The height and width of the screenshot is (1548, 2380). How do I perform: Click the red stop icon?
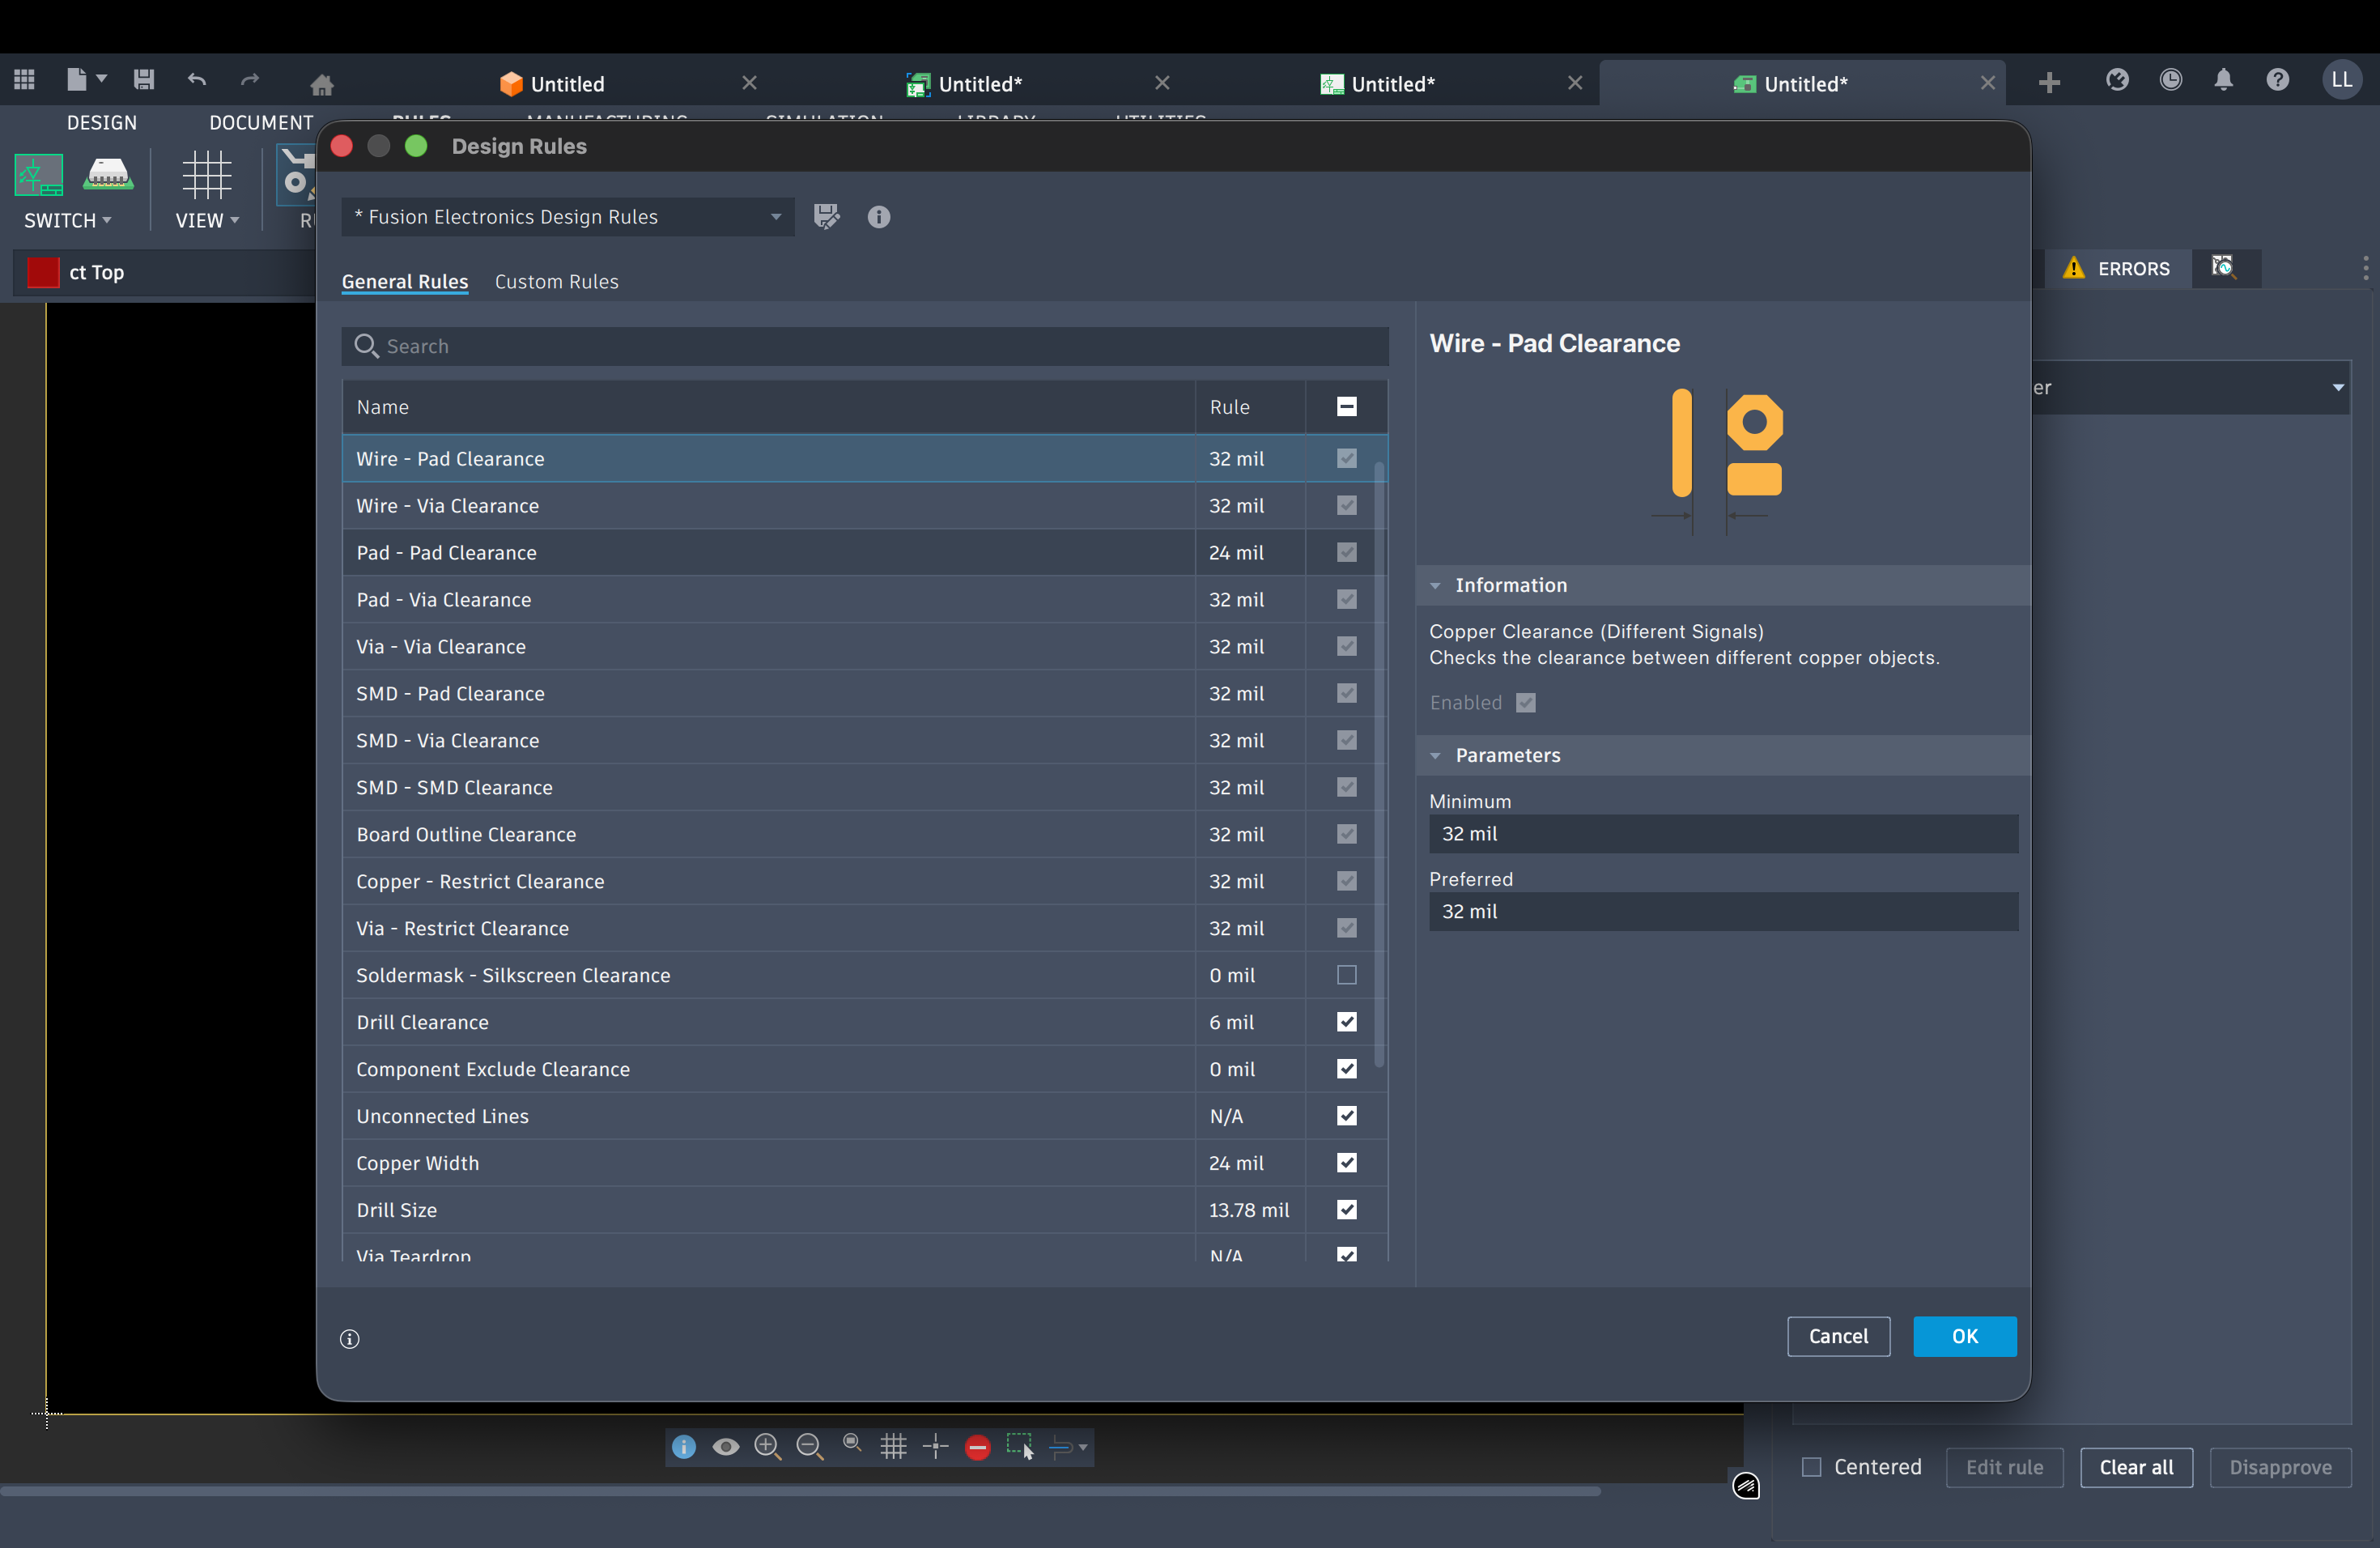(977, 1447)
